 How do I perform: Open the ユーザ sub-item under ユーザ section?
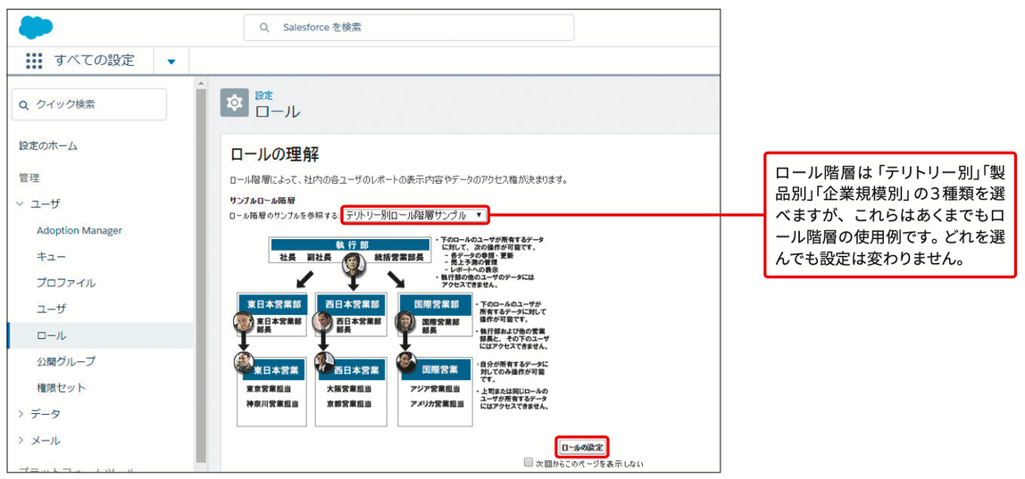click(52, 309)
